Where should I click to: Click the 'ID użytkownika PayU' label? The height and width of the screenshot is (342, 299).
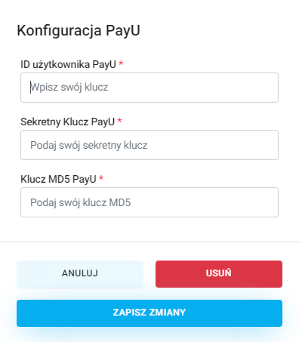point(68,64)
